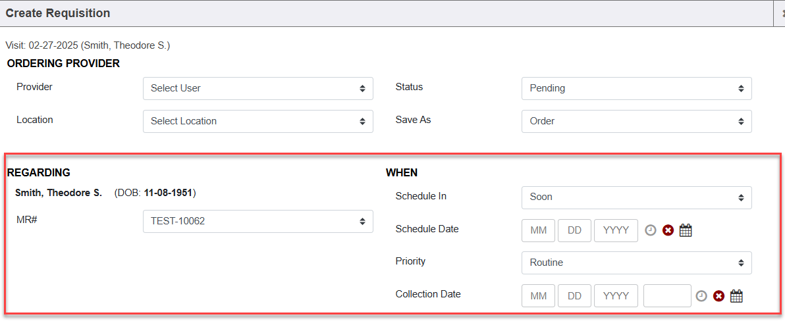Change the Priority dropdown from Routine
The height and width of the screenshot is (327, 785).
(x=636, y=263)
